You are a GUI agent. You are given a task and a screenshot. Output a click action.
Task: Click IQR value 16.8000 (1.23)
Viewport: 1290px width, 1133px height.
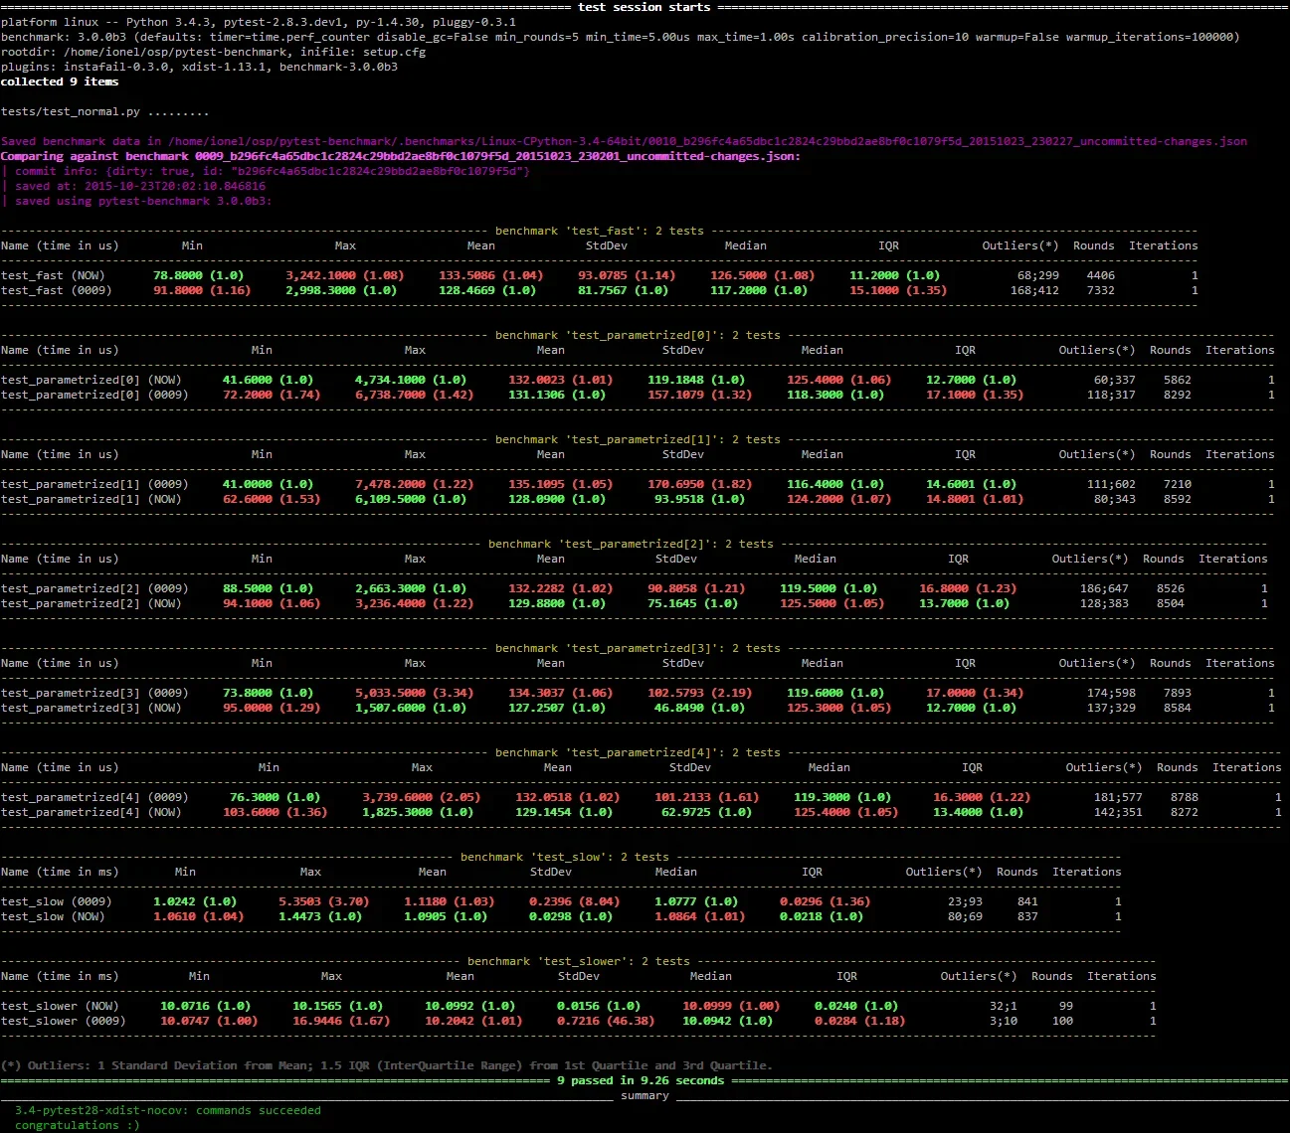point(968,588)
